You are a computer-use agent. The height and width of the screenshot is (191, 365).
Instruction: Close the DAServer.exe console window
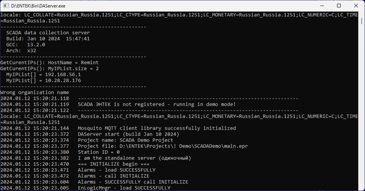tap(356, 6)
